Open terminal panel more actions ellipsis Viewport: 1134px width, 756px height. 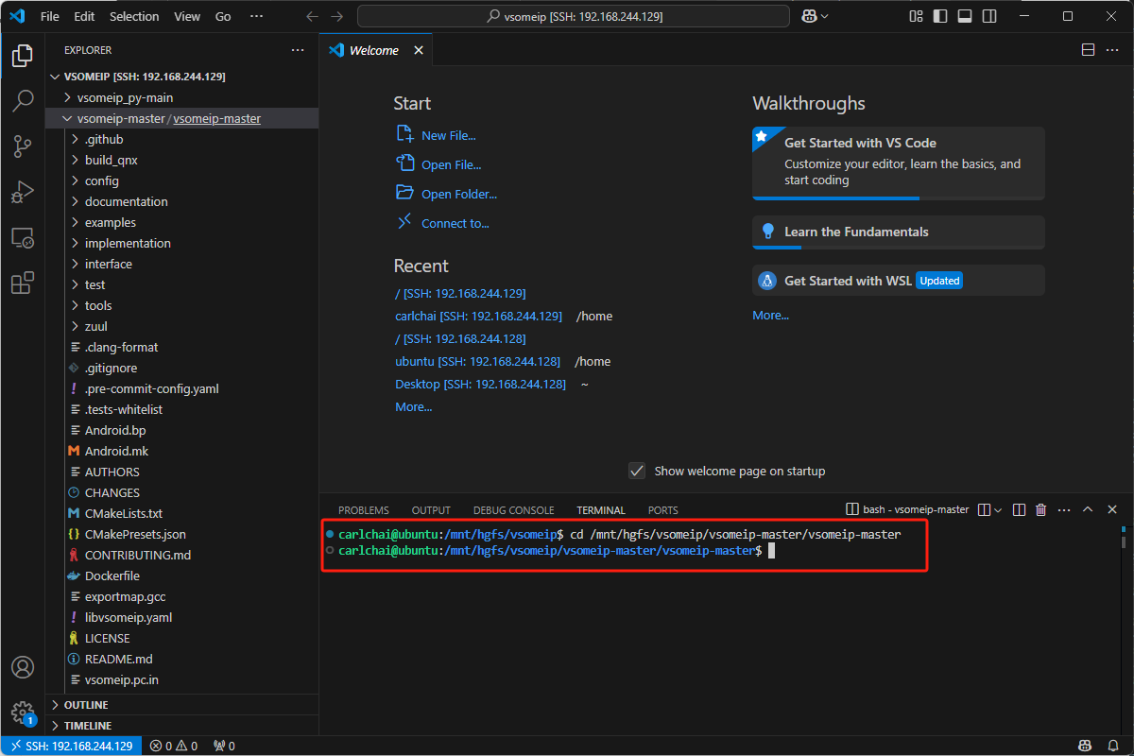pyautogui.click(x=1064, y=509)
